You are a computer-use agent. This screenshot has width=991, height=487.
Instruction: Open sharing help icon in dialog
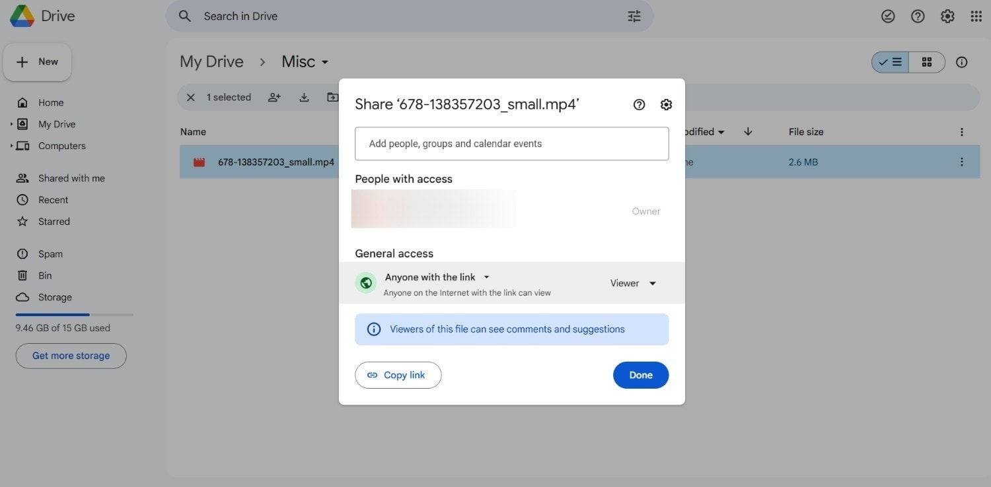(639, 104)
